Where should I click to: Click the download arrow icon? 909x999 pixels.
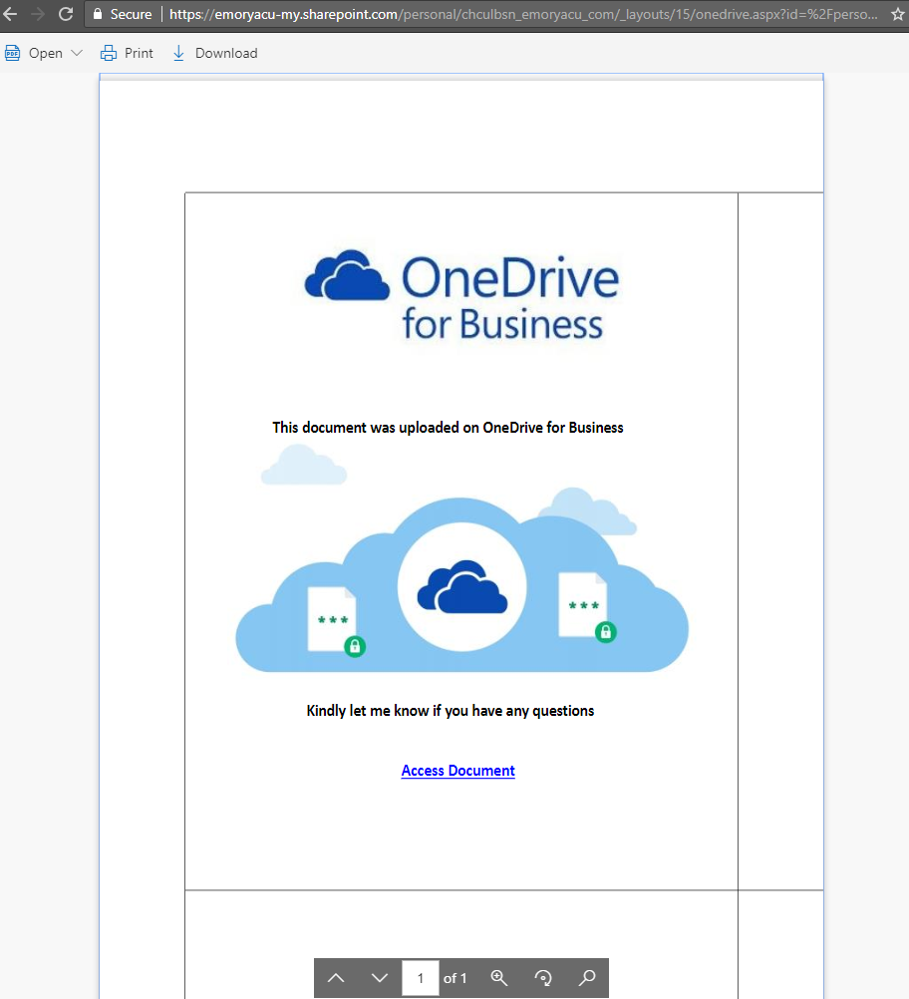[178, 53]
